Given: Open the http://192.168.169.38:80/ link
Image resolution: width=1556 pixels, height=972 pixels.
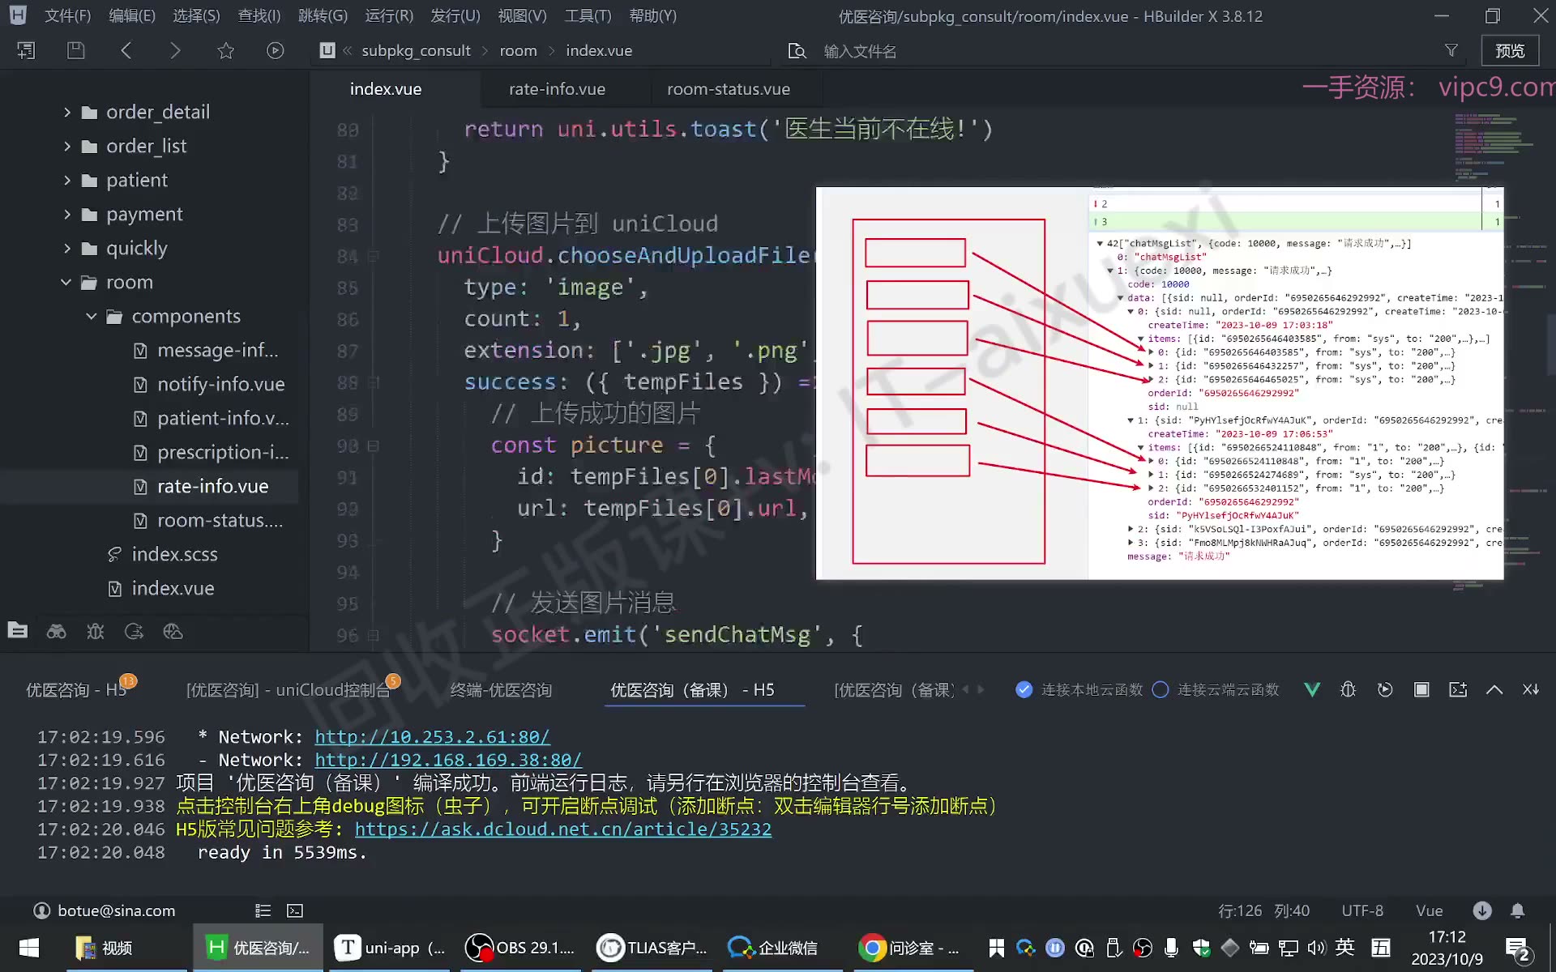Looking at the screenshot, I should [448, 760].
